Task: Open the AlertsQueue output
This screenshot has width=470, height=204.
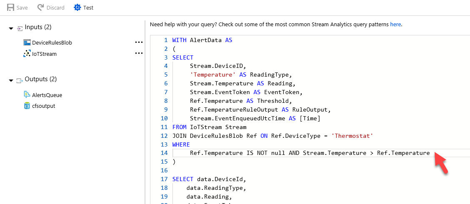Action: 47,95
